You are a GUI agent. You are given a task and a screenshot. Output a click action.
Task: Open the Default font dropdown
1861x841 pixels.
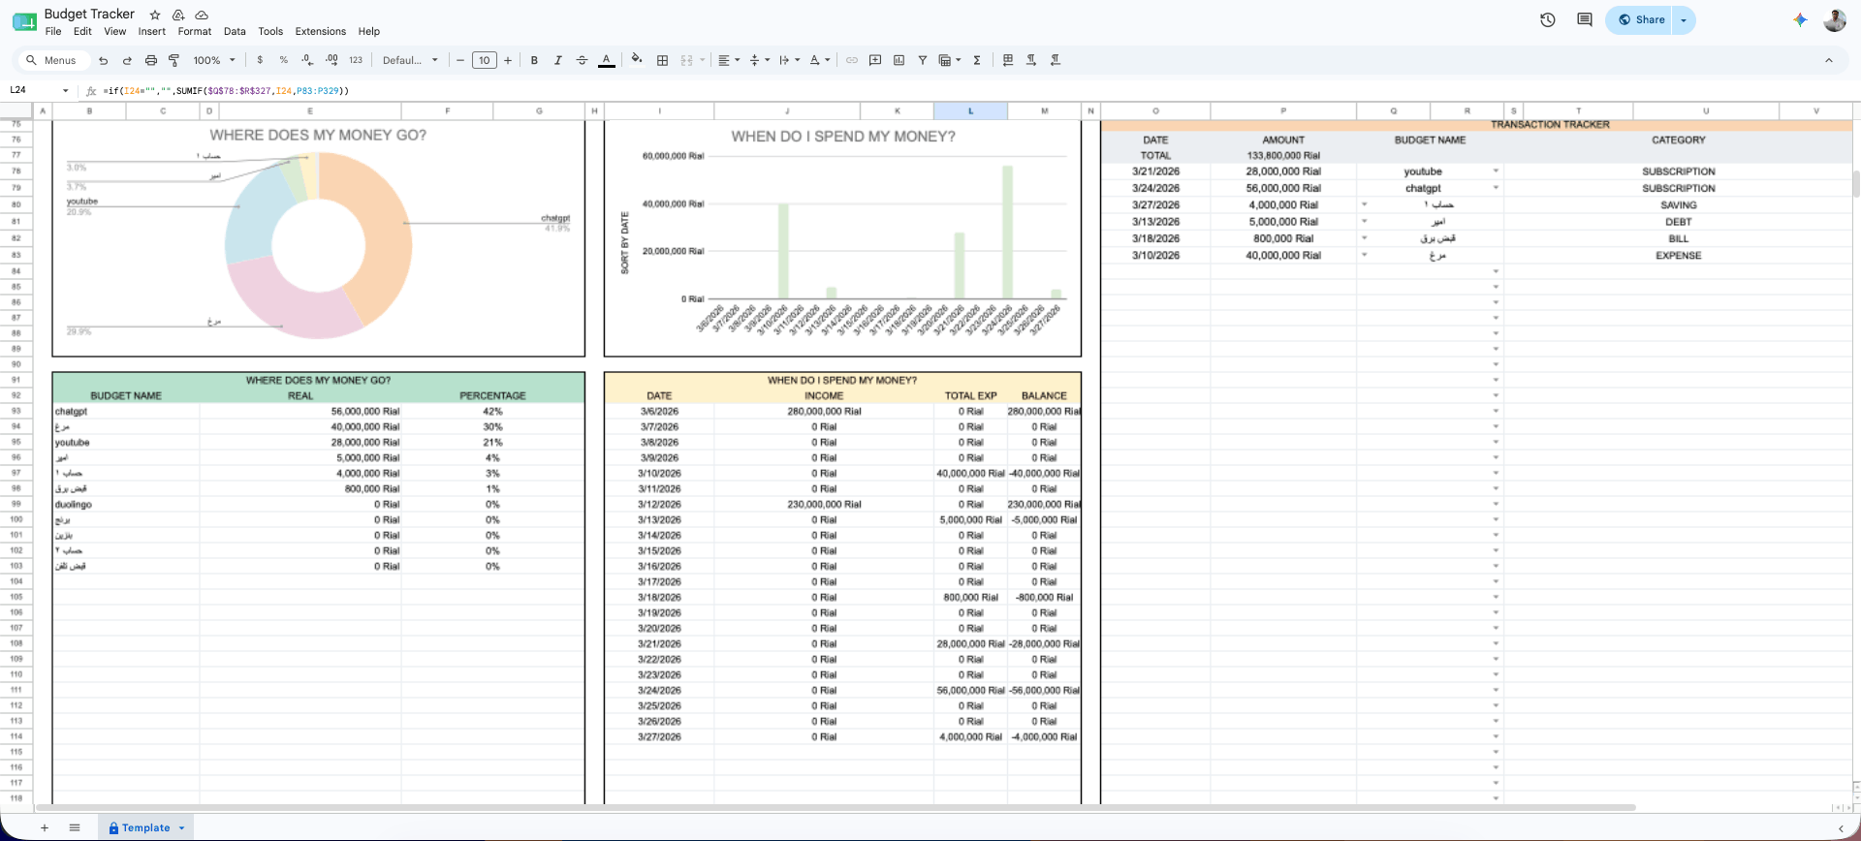(410, 60)
